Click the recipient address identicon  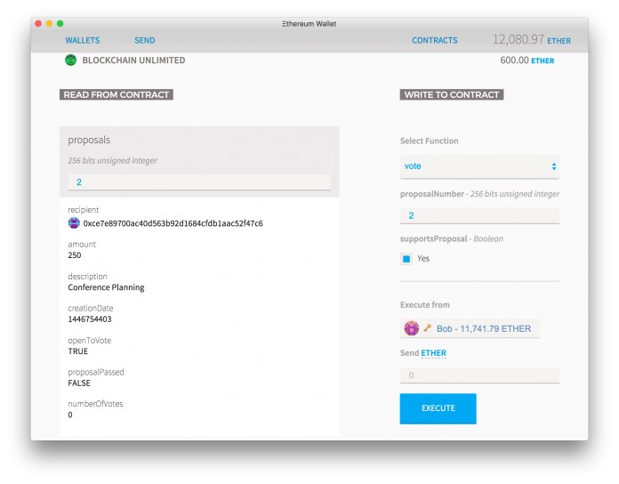click(x=74, y=223)
